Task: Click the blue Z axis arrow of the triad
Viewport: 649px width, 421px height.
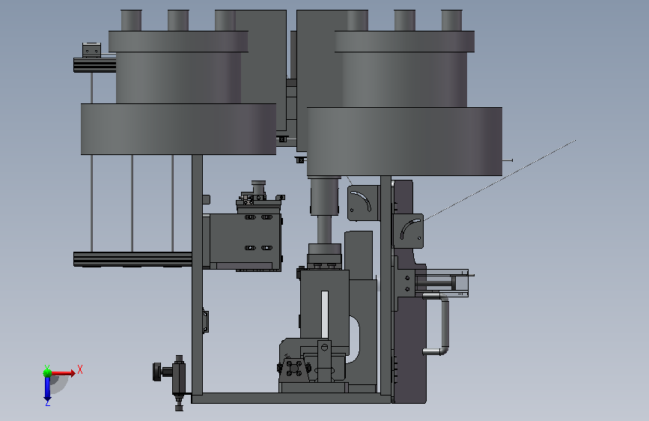Action: pos(47,389)
